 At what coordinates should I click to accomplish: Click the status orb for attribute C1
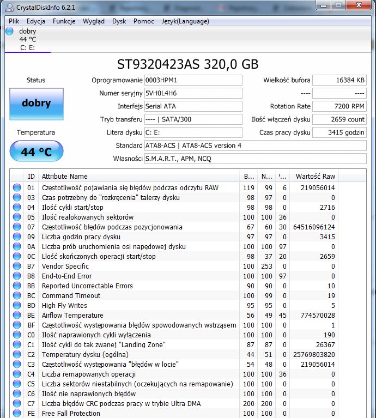17,344
